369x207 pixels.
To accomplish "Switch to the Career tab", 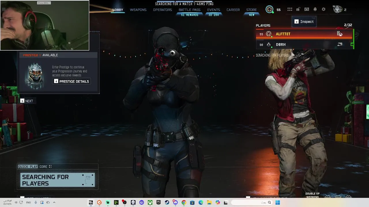I will tap(233, 10).
